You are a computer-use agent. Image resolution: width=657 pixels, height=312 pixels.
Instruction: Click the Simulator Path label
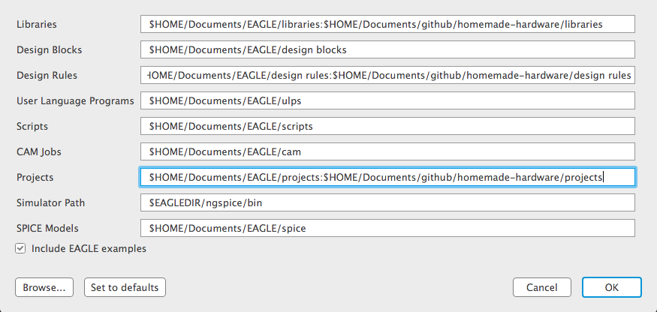[50, 202]
